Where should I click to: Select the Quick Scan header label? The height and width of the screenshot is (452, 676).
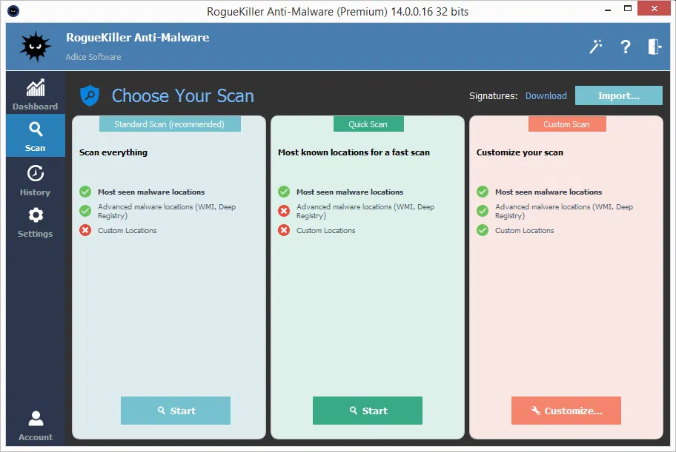368,124
